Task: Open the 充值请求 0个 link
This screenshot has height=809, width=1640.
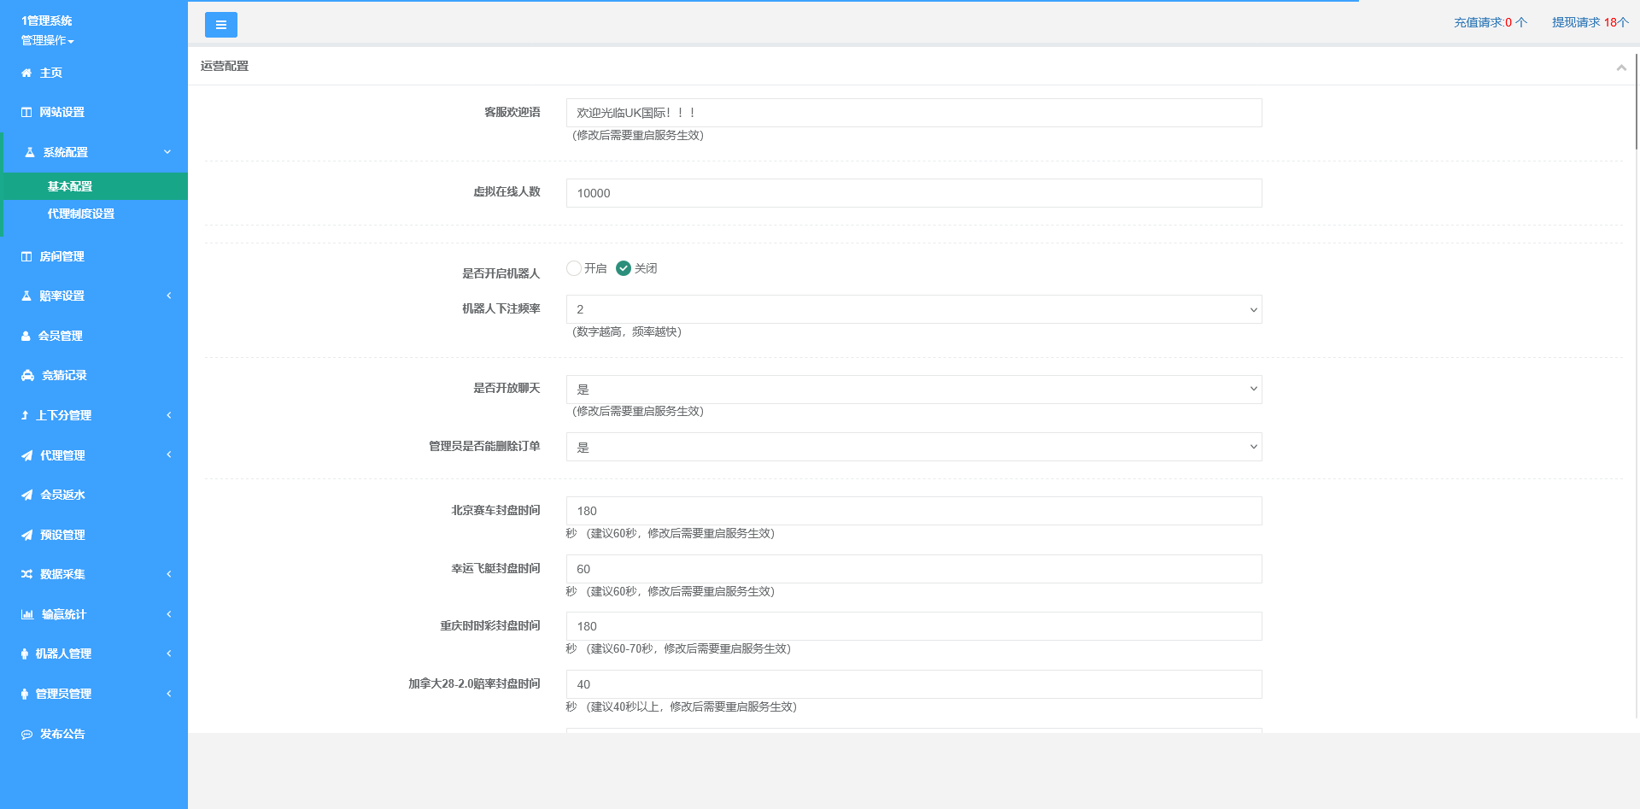Action: coord(1490,22)
